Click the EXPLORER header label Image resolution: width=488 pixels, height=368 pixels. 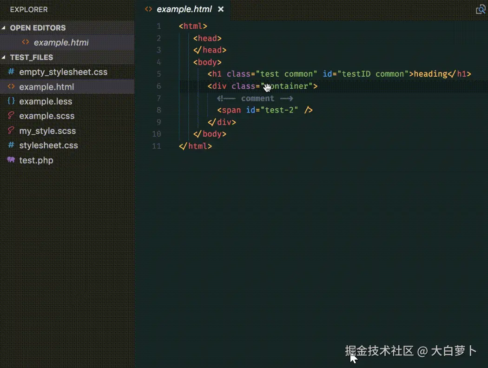[29, 9]
